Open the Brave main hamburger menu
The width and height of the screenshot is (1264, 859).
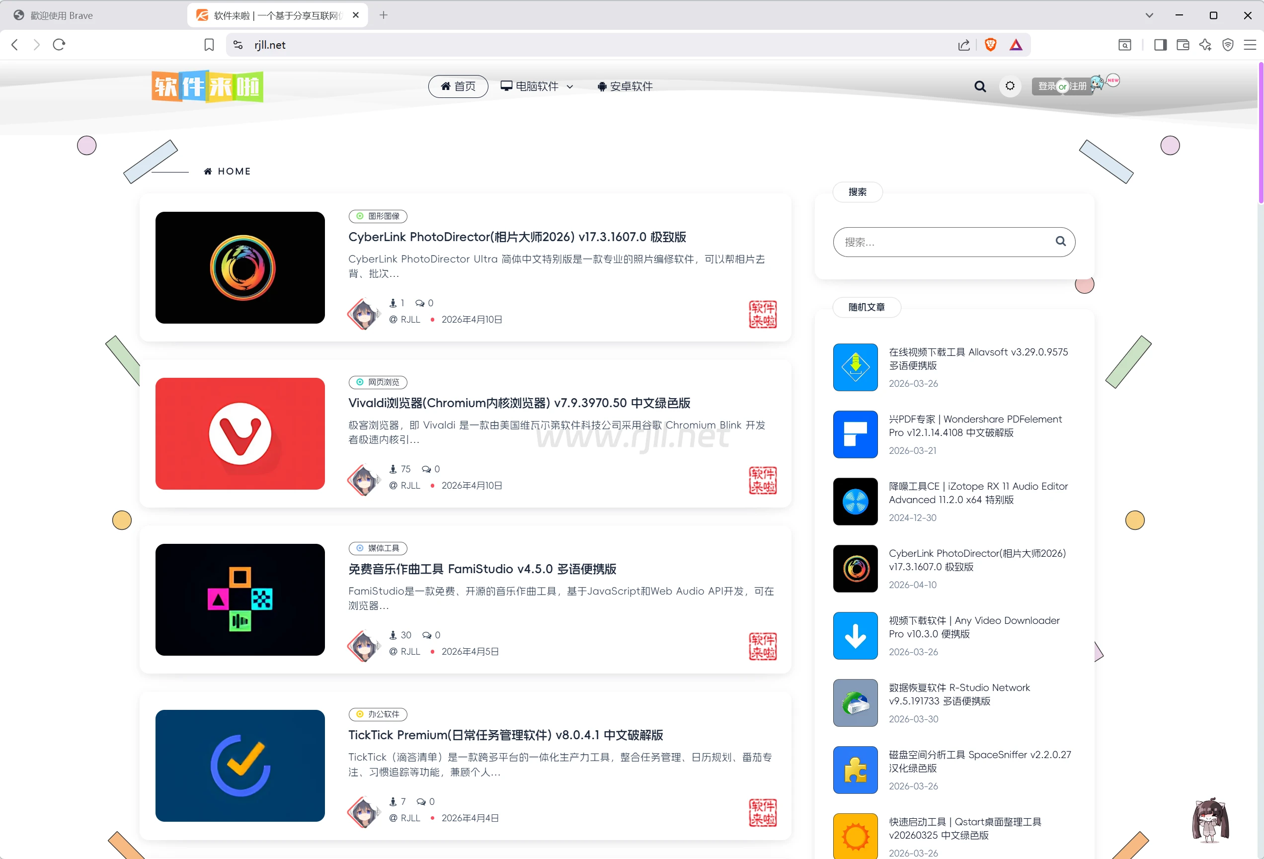(x=1250, y=45)
